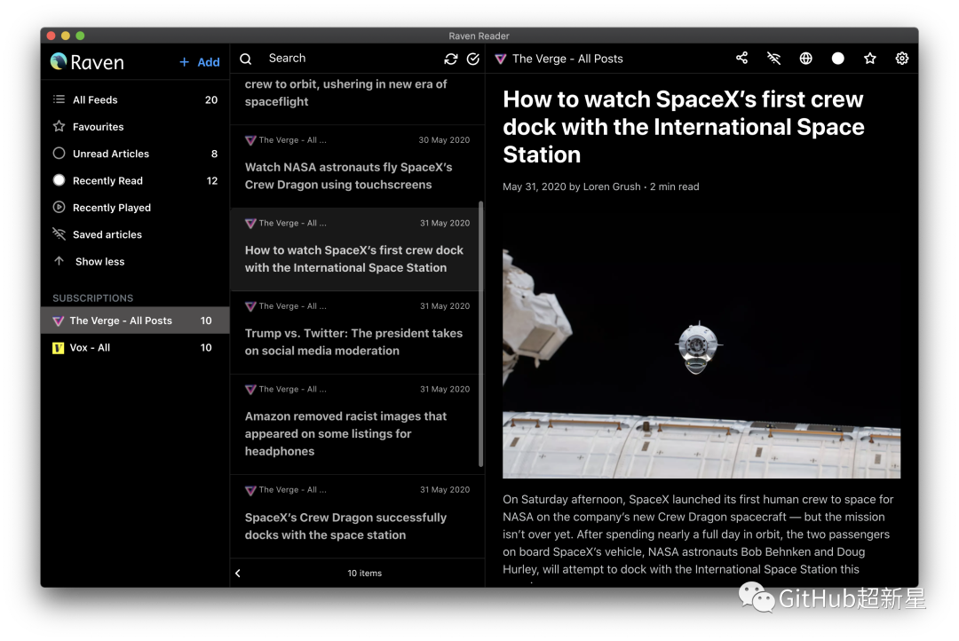Favourite article with star icon in toolbar
959x641 pixels.
(x=869, y=58)
